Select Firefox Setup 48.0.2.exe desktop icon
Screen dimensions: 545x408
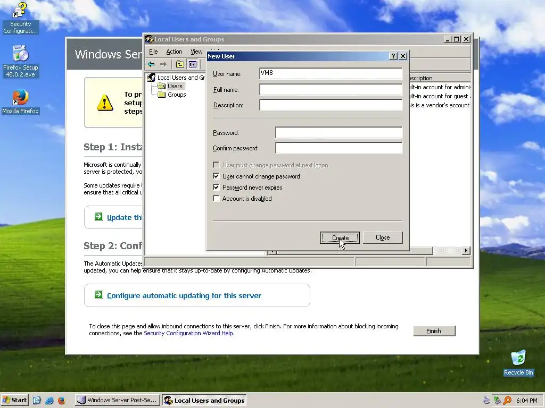point(20,62)
